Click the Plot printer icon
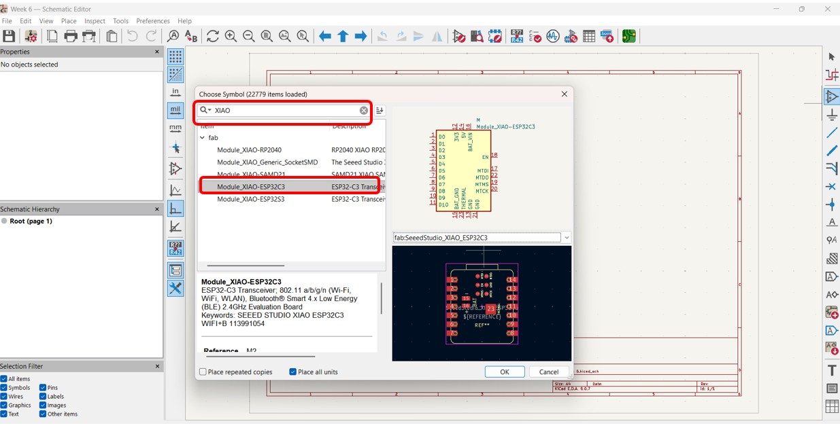Image resolution: width=840 pixels, height=430 pixels. pyautogui.click(x=89, y=36)
